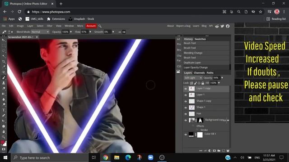Open the new adjustment layer icon

[210, 151]
